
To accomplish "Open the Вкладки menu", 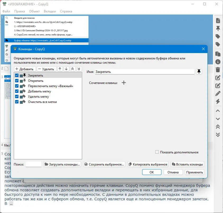I will point(50,11).
